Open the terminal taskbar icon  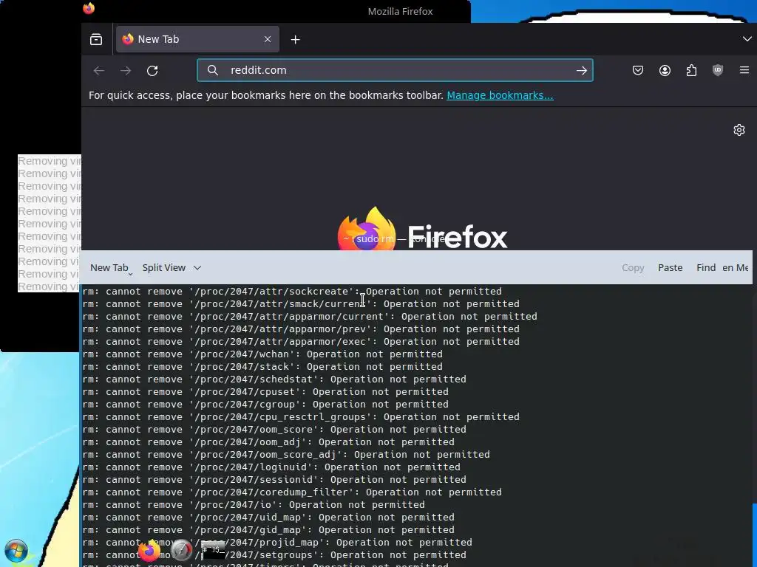(214, 551)
